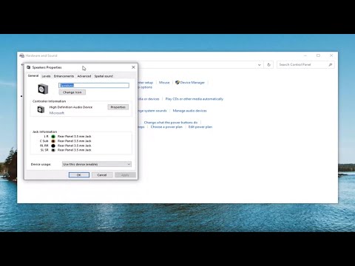
Task: Confirm with the OK button
Action: (x=79, y=175)
